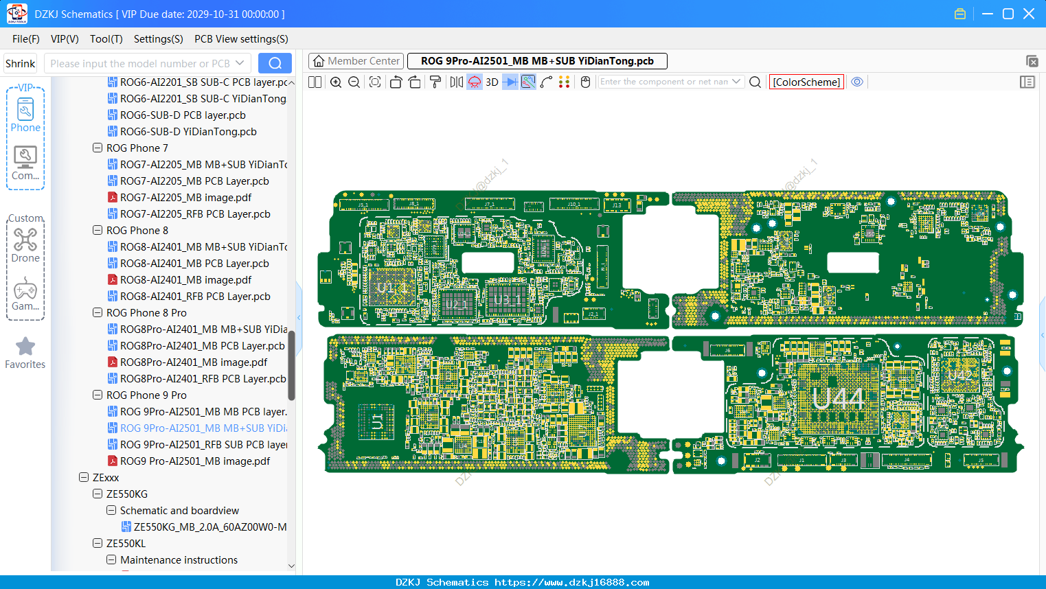Toggle the red highlighted toolbar icon
The height and width of the screenshot is (589, 1046).
475,82
